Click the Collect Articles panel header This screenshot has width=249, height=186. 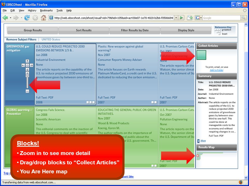point(217,46)
